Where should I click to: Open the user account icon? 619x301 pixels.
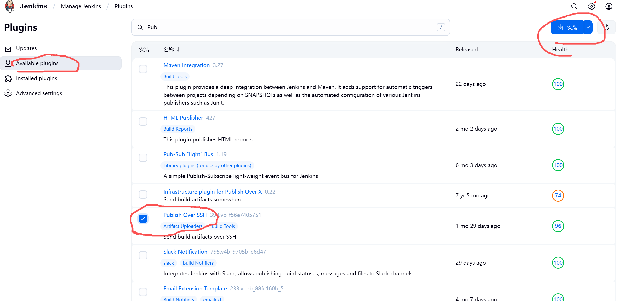[x=609, y=6]
